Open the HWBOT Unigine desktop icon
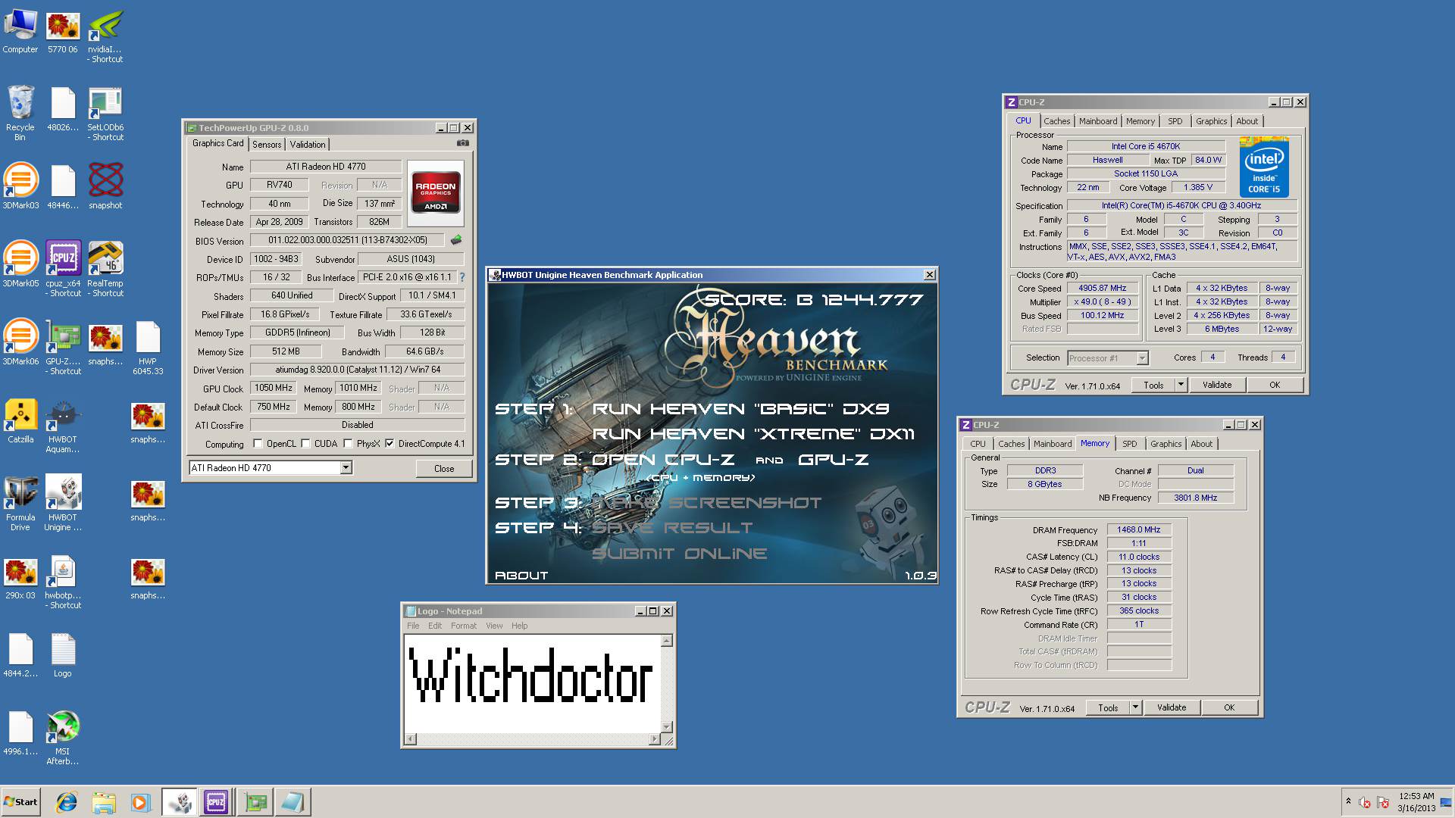Image resolution: width=1455 pixels, height=818 pixels. pyautogui.click(x=64, y=503)
